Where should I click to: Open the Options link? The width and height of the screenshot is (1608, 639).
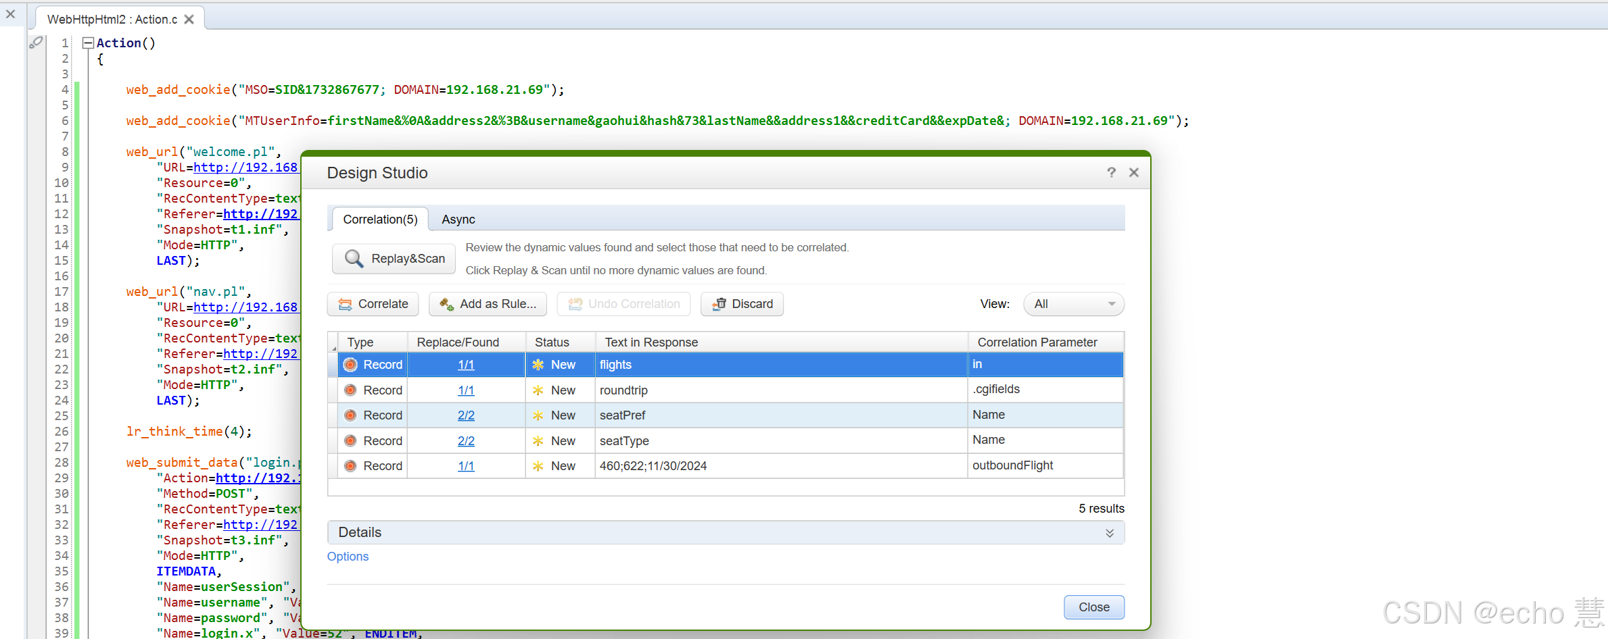coord(348,557)
